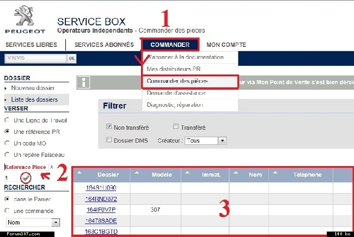Image resolution: width=354 pixels, height=237 pixels.
Task: Choose the Un code MO radio option
Action: [7, 143]
